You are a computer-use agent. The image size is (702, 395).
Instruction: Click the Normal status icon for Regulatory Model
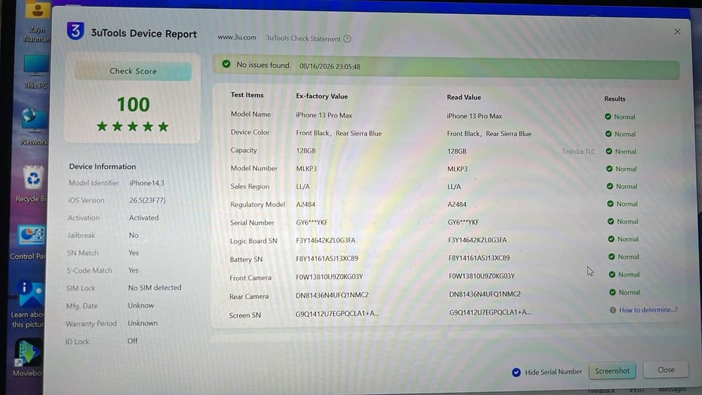pos(610,203)
